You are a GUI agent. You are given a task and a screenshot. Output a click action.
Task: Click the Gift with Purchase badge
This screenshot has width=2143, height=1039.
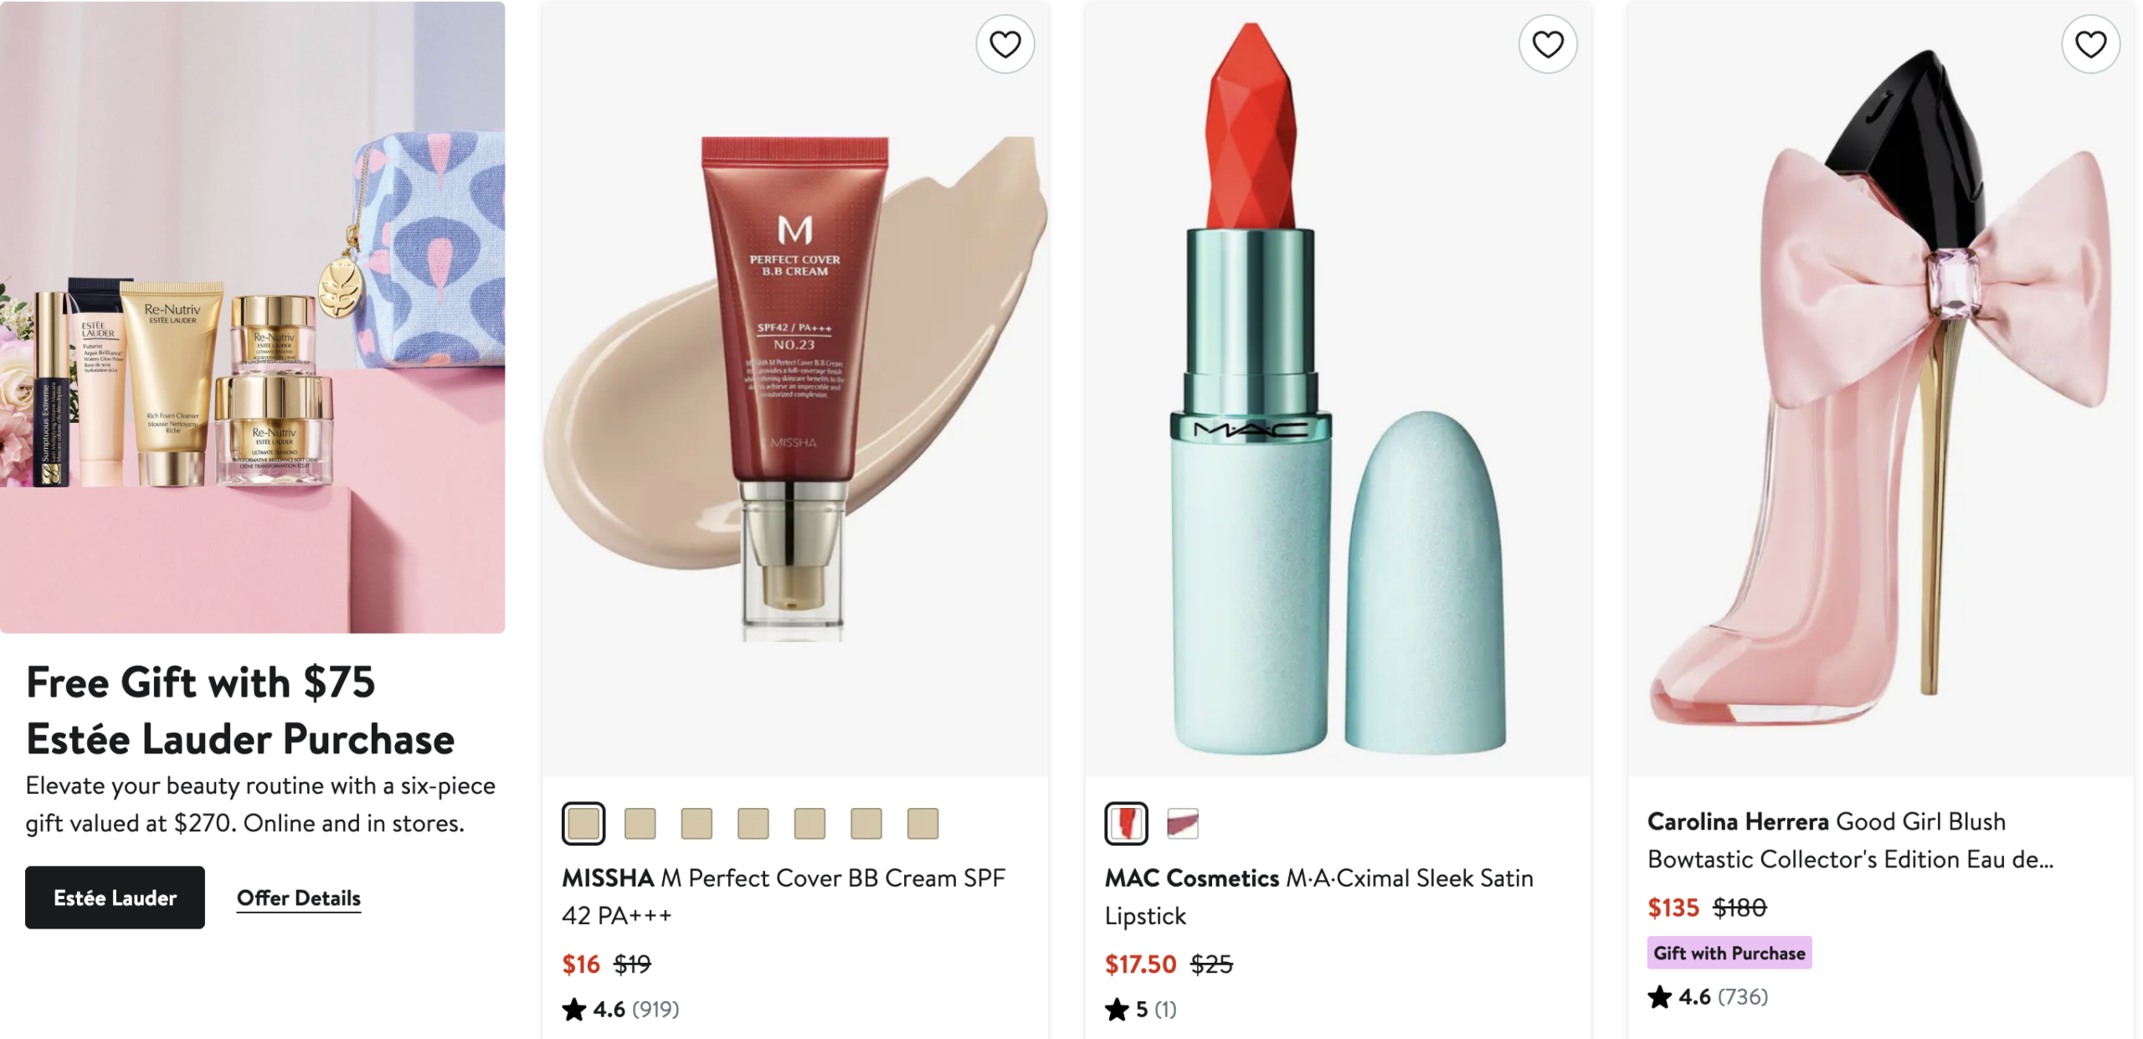[x=1729, y=953]
